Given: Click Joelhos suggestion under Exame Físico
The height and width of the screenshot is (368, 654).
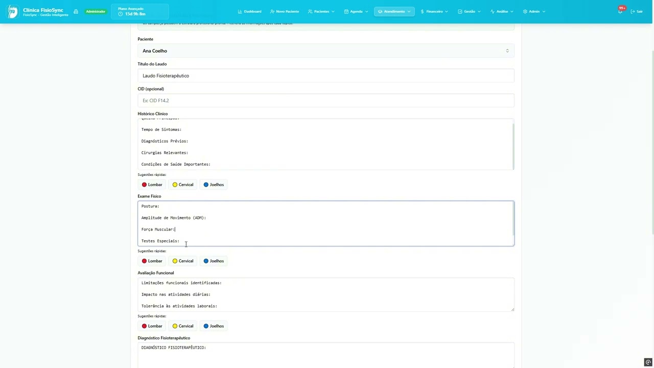Looking at the screenshot, I should tap(214, 261).
